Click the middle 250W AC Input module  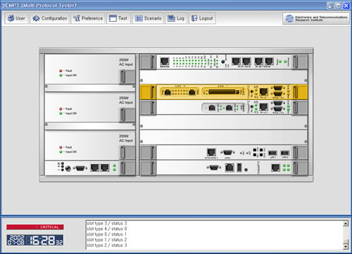pos(90,107)
